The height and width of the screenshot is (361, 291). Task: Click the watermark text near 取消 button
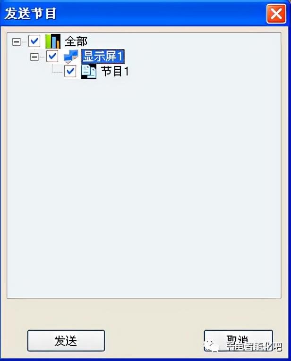point(253,346)
